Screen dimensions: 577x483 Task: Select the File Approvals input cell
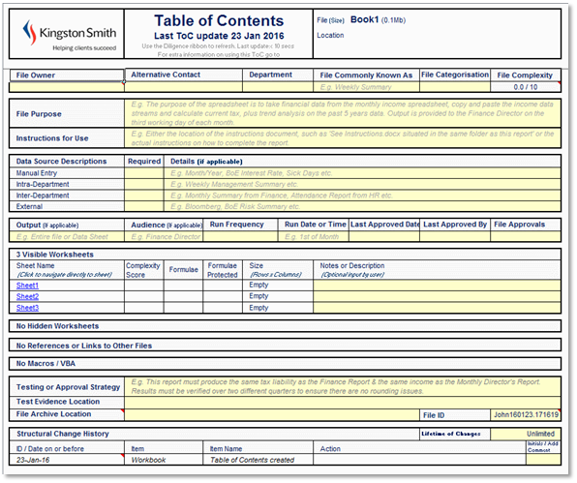coord(526,236)
